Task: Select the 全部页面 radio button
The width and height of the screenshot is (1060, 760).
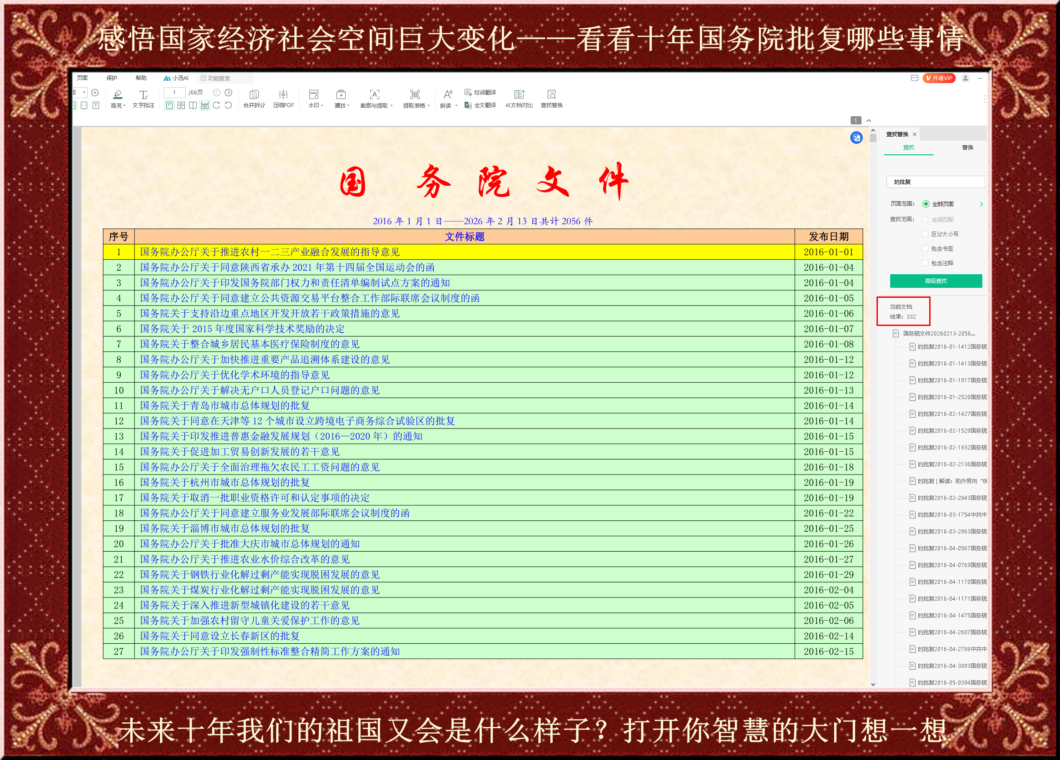Action: coord(926,204)
